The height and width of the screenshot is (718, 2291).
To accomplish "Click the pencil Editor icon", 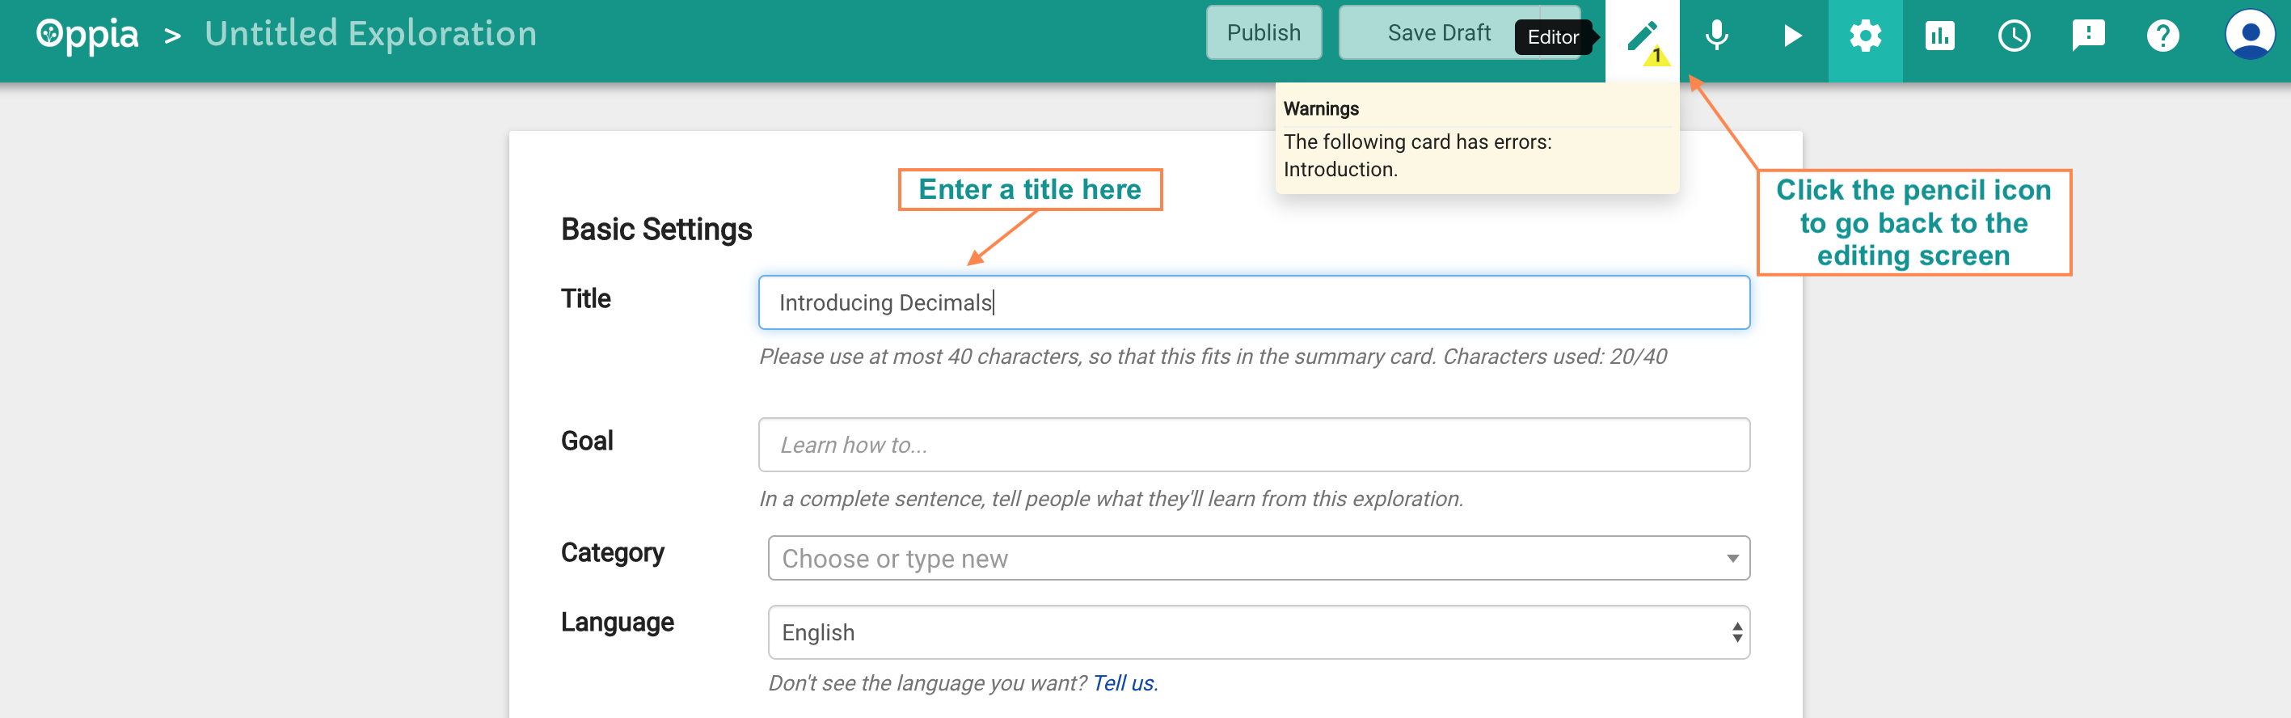I will 1641,37.
